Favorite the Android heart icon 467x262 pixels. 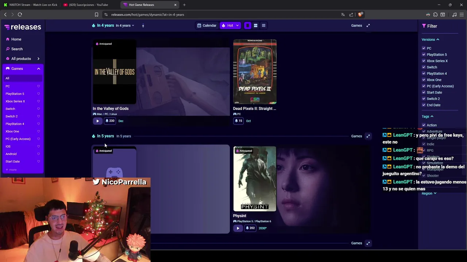point(38,154)
